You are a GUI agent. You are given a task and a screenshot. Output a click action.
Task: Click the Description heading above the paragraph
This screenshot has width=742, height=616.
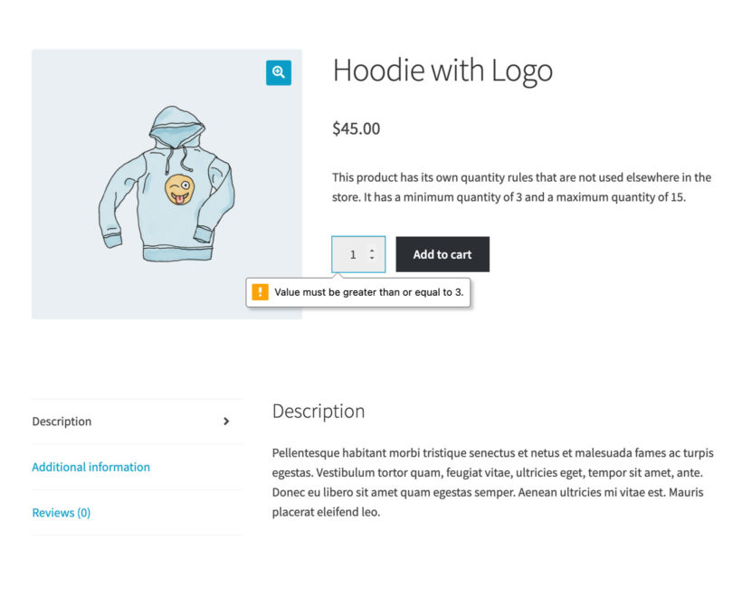(318, 411)
